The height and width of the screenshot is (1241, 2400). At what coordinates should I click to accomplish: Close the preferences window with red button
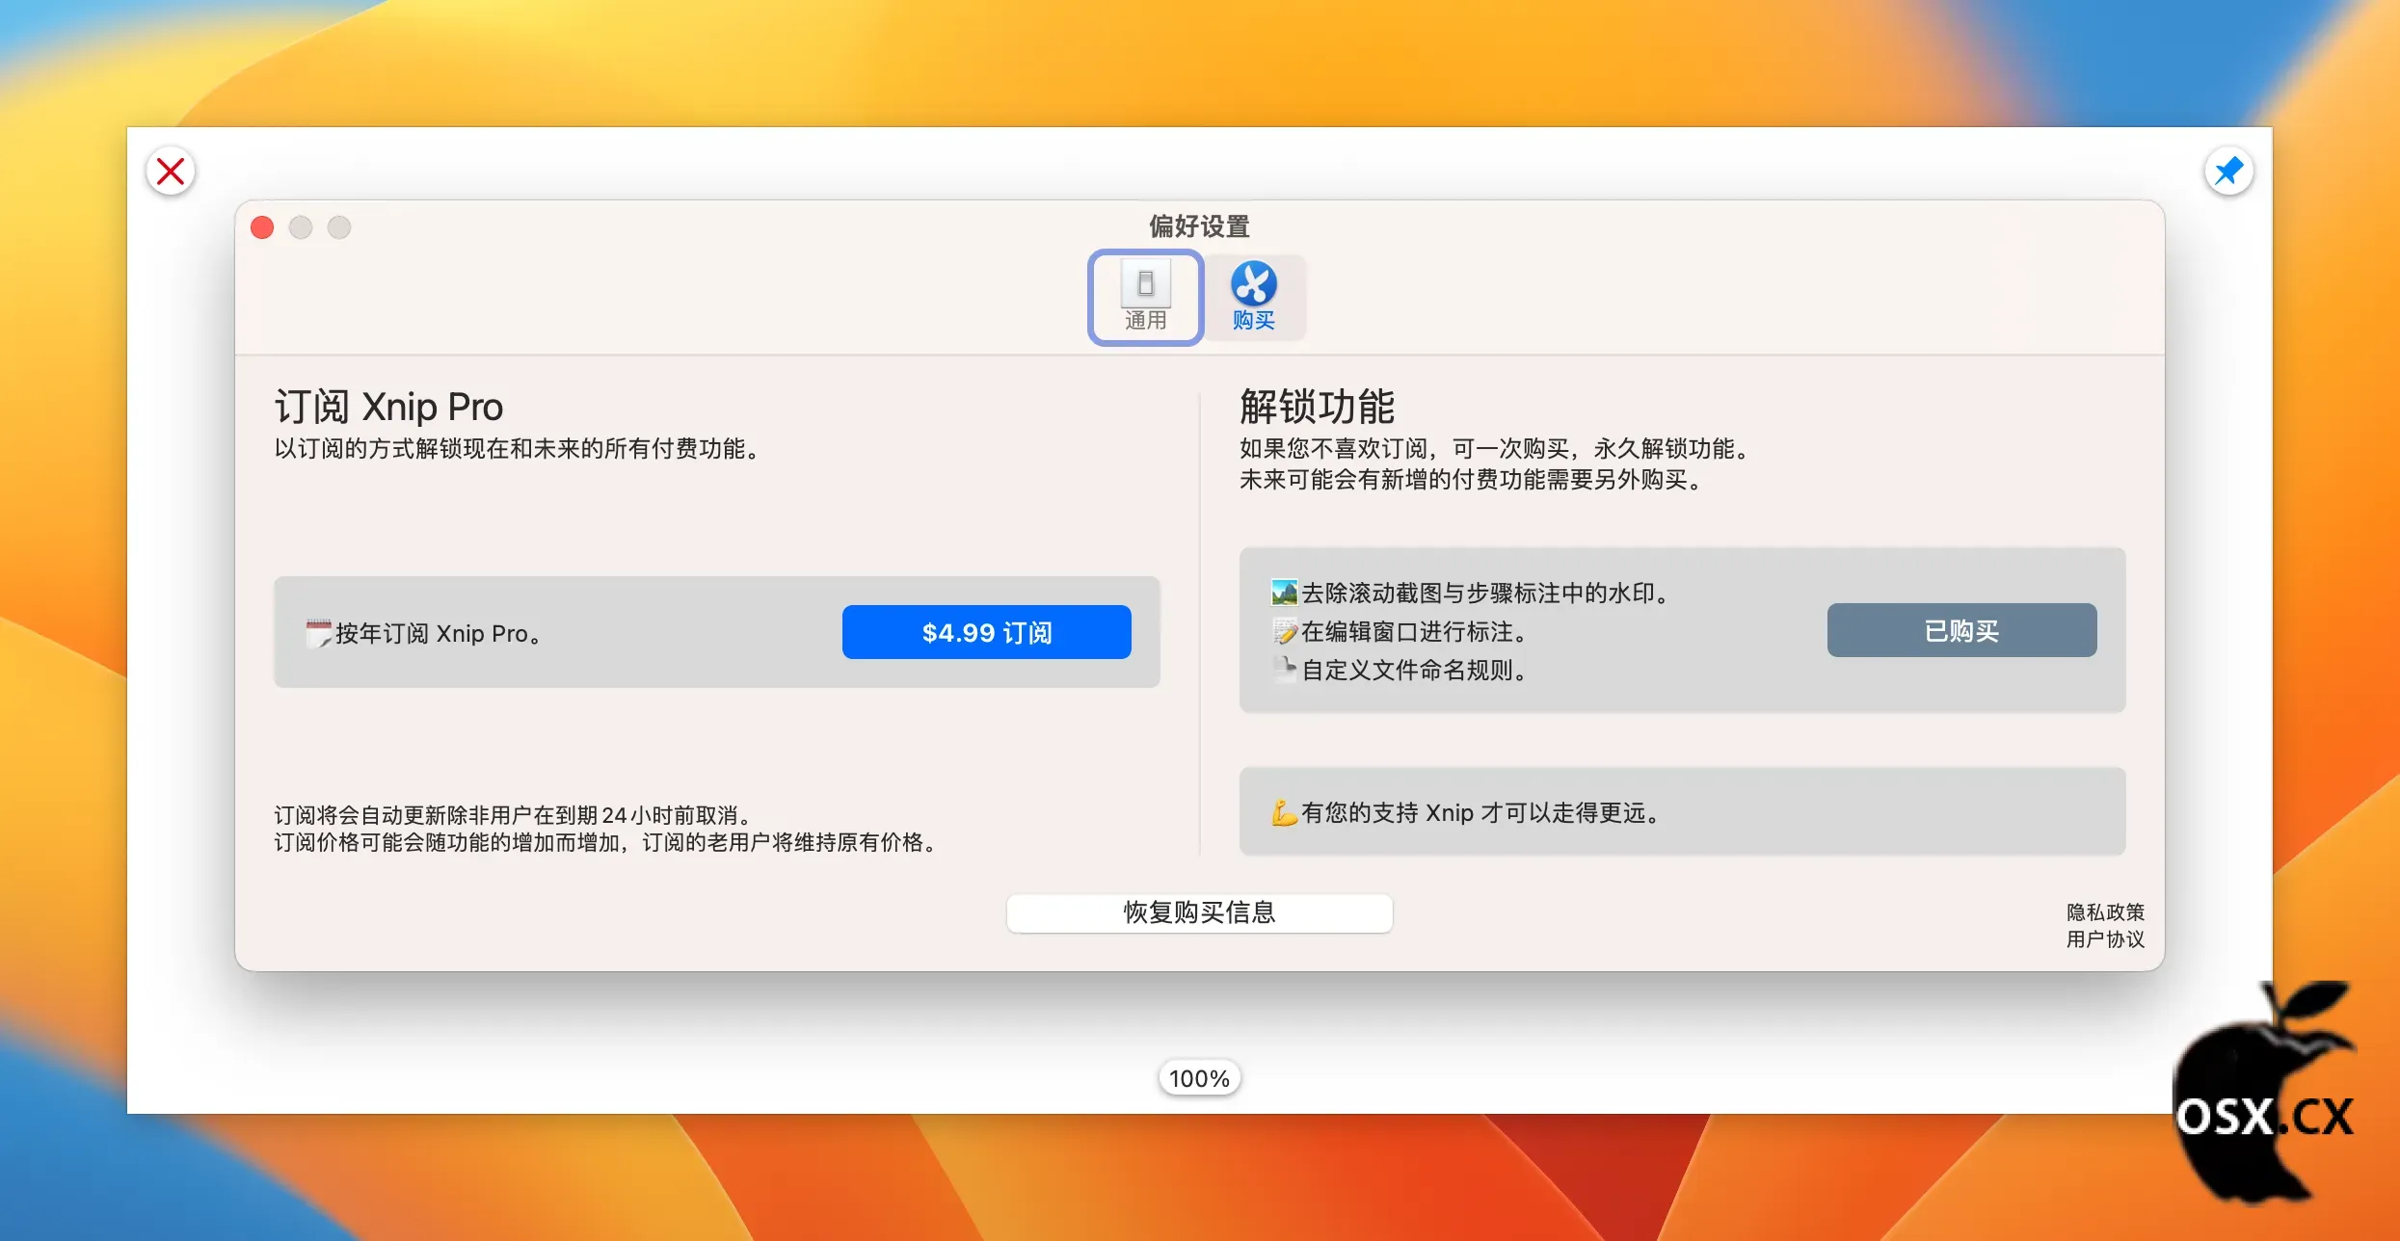[262, 227]
